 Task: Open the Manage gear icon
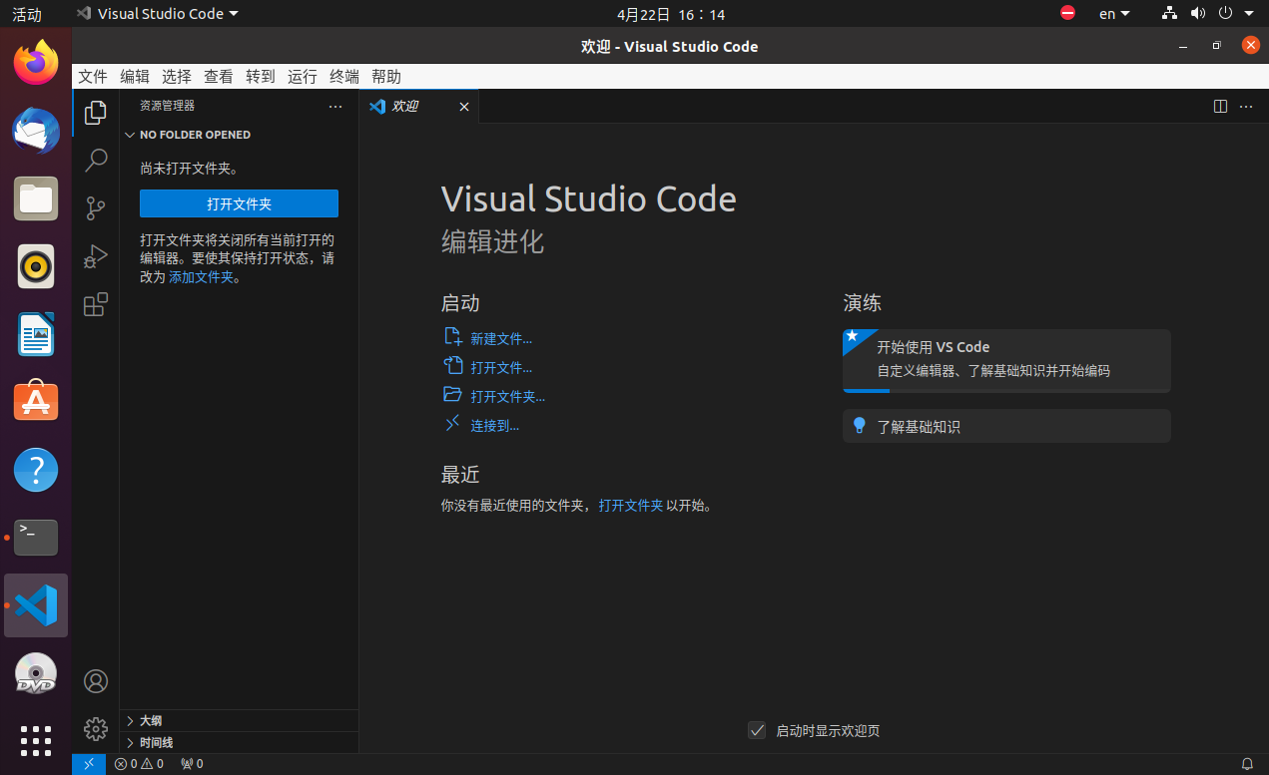click(96, 729)
